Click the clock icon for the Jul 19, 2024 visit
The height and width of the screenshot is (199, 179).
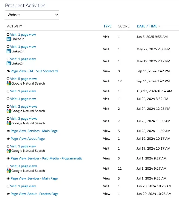(8, 146)
